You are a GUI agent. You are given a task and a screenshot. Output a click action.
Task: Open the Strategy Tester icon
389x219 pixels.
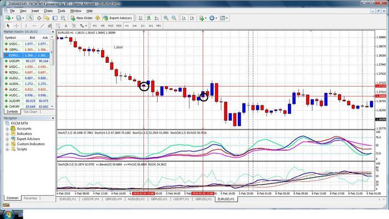(63, 18)
